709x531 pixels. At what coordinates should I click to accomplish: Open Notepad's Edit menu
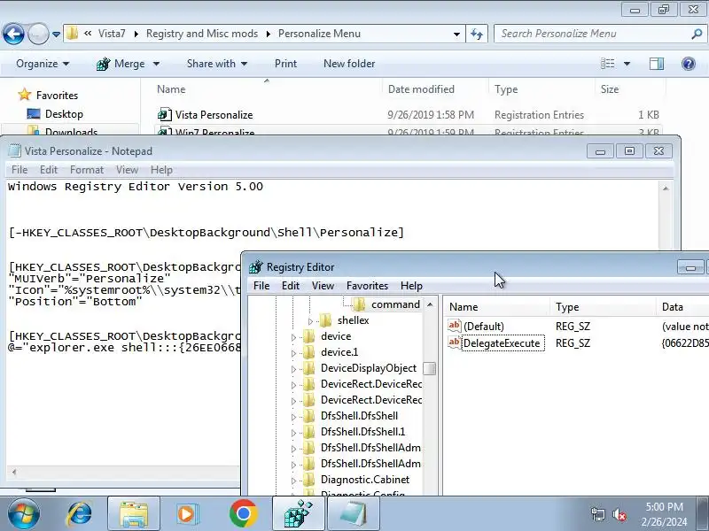click(x=49, y=170)
